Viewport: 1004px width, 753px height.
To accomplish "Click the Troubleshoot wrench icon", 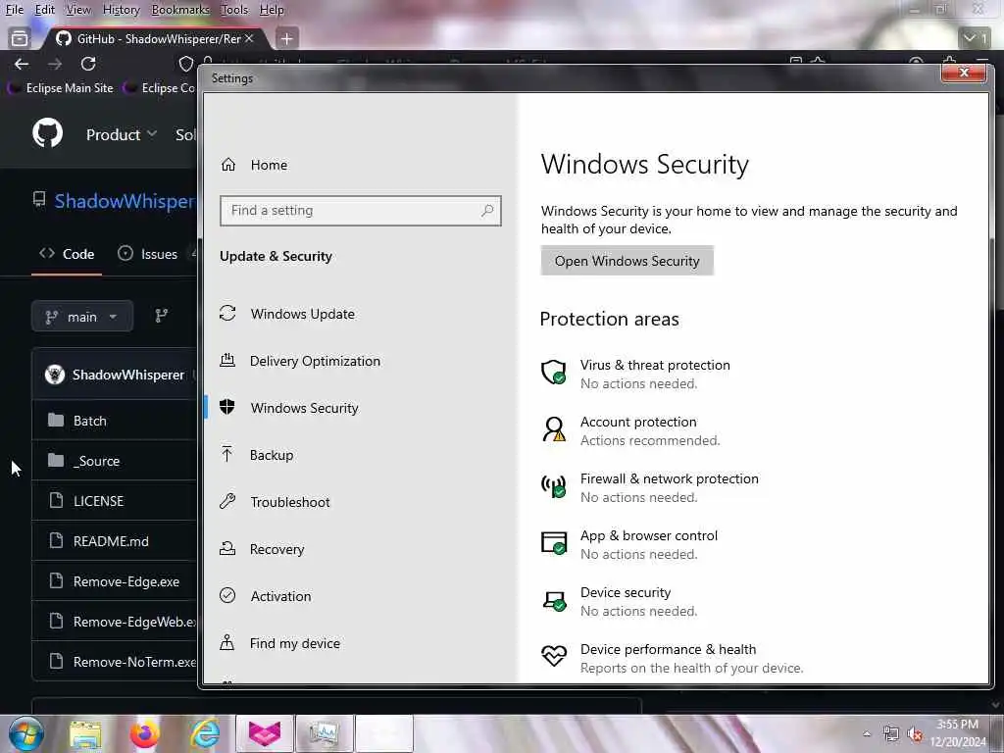I will pyautogui.click(x=227, y=501).
